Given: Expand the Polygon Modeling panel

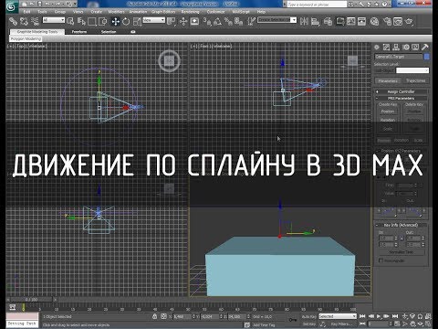Looking at the screenshot, I should pos(26,38).
